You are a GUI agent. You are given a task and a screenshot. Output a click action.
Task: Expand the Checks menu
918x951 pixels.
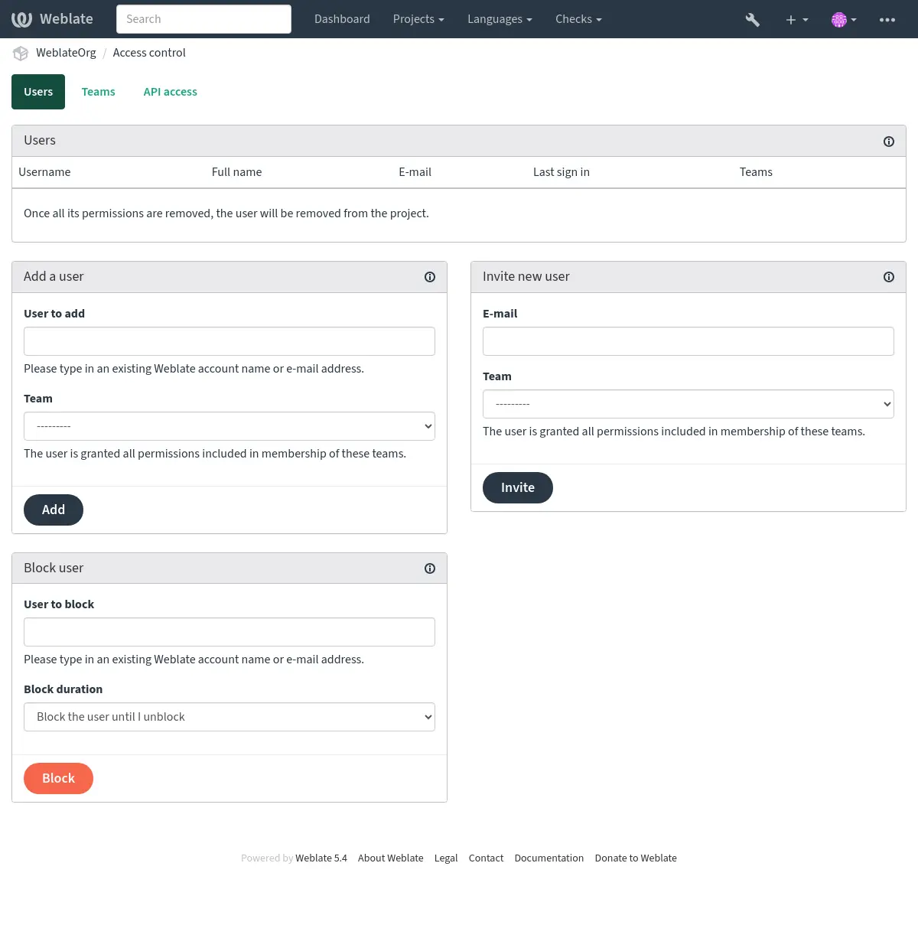tap(578, 19)
